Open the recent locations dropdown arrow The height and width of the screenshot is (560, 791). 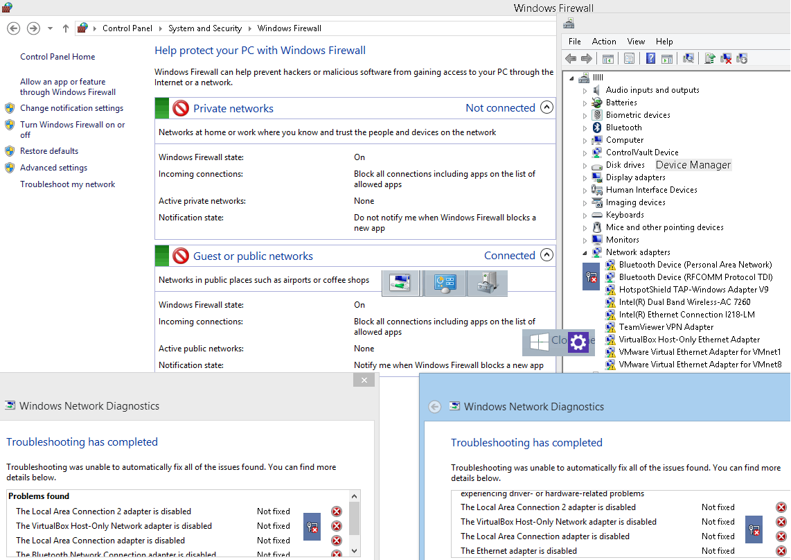coord(50,28)
